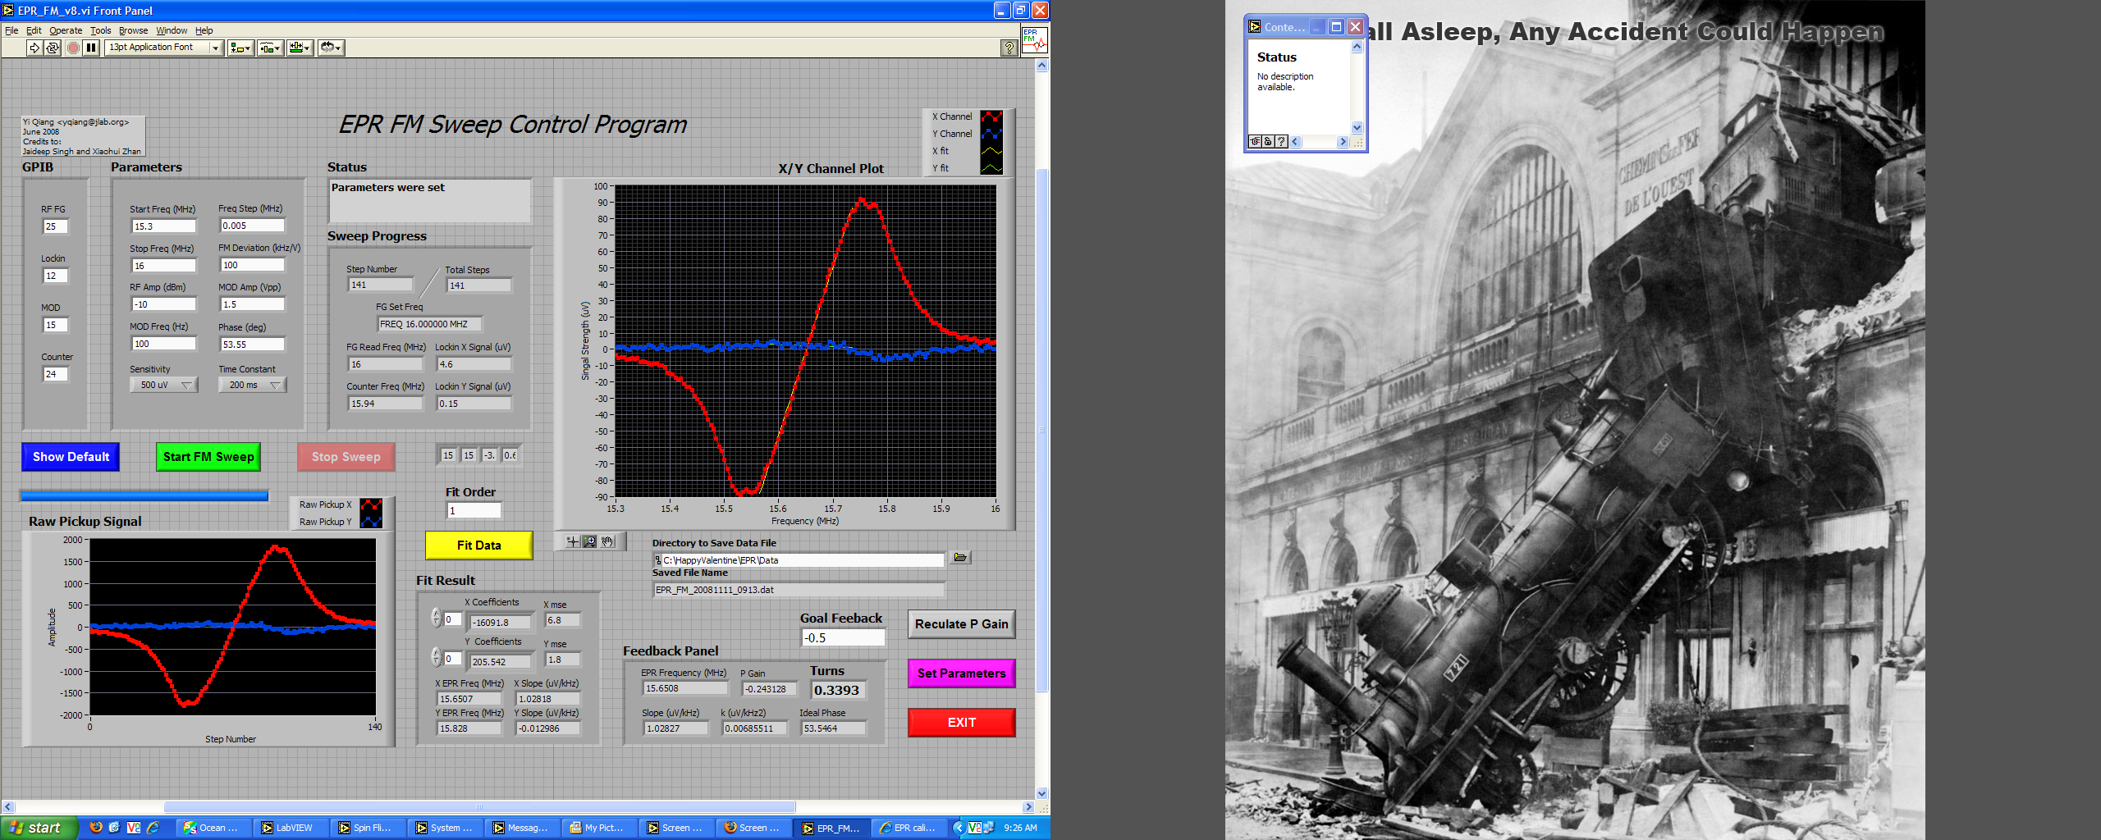2101x840 pixels.
Task: Open the Sensitivity 500 uV dropdown
Action: point(163,385)
